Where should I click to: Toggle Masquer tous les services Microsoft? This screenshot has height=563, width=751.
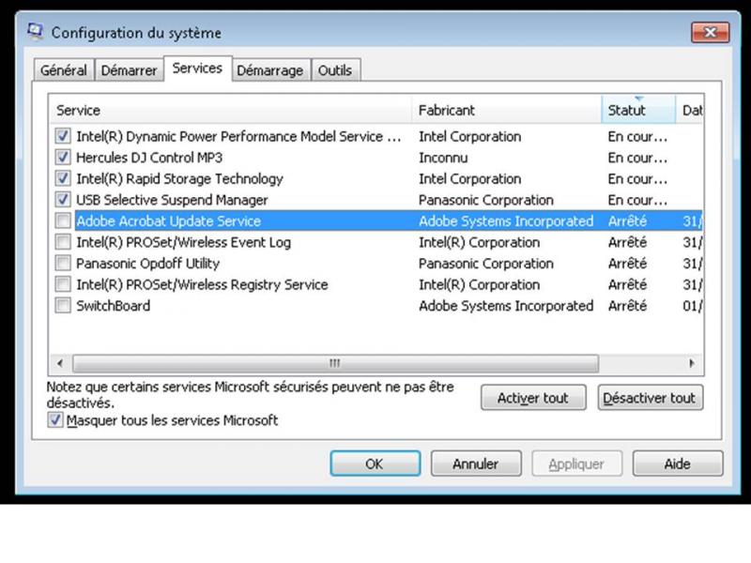pyautogui.click(x=55, y=420)
